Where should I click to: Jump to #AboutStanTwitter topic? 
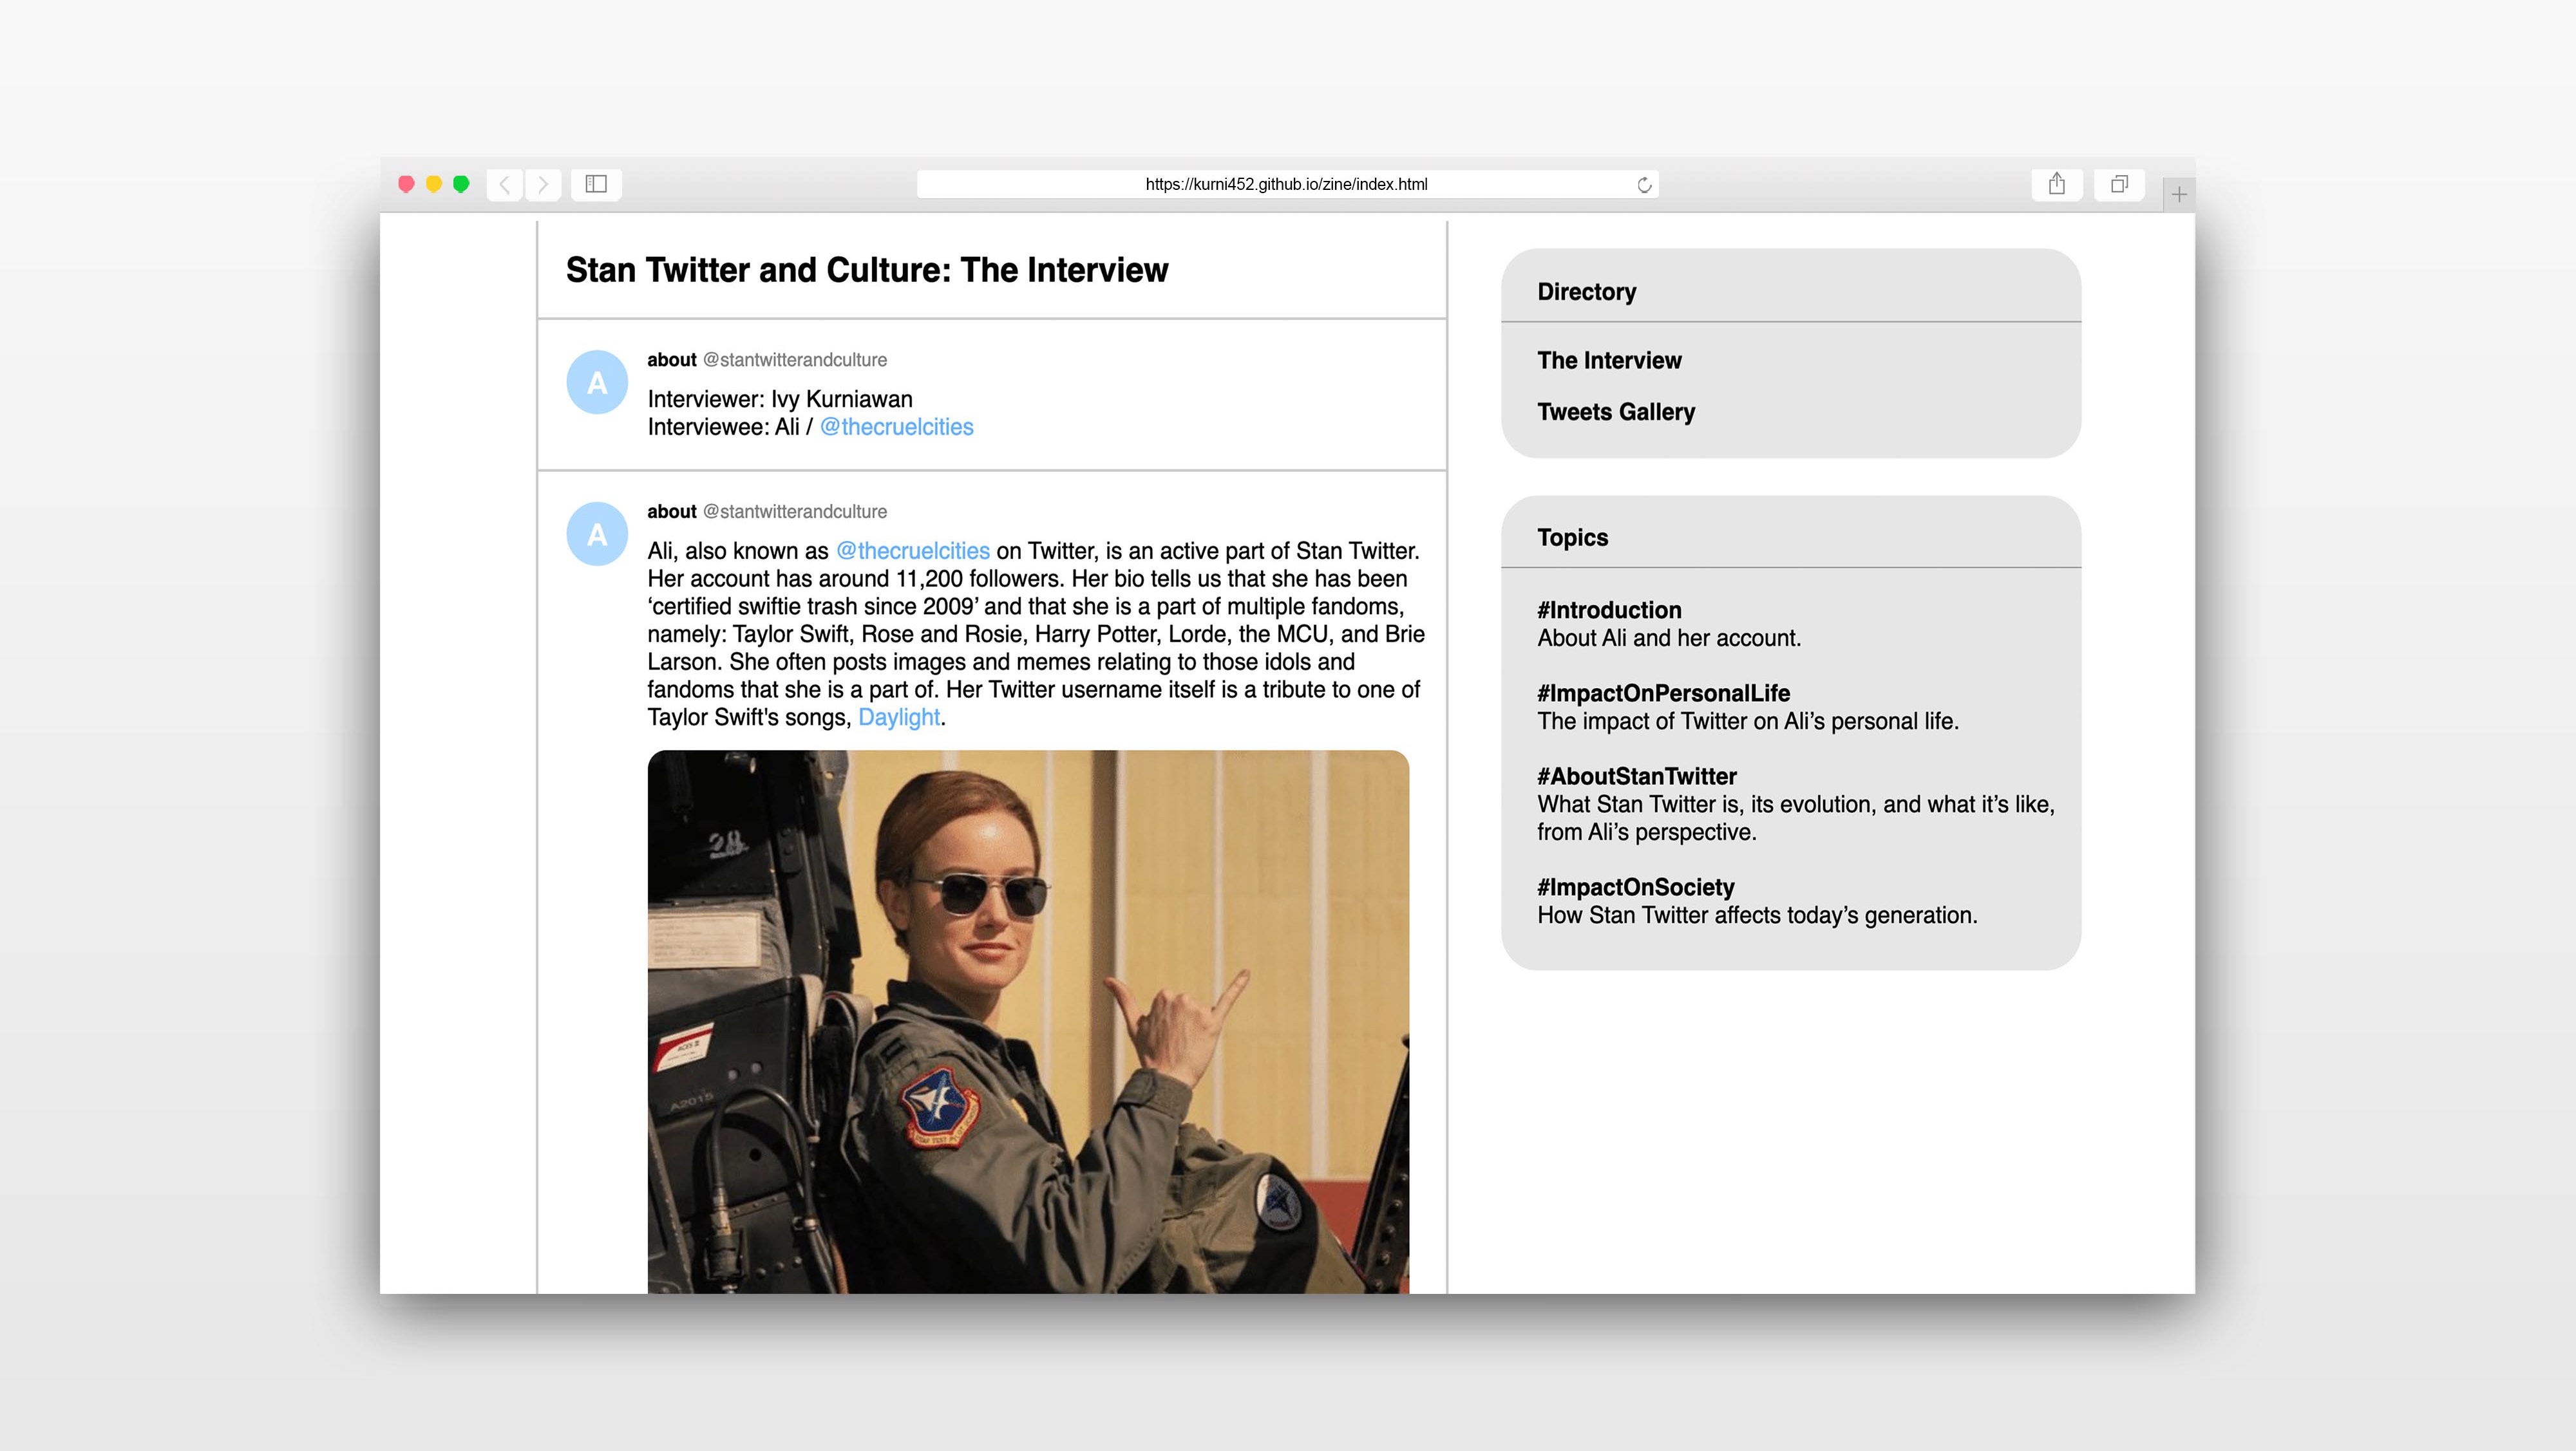pyautogui.click(x=1636, y=776)
